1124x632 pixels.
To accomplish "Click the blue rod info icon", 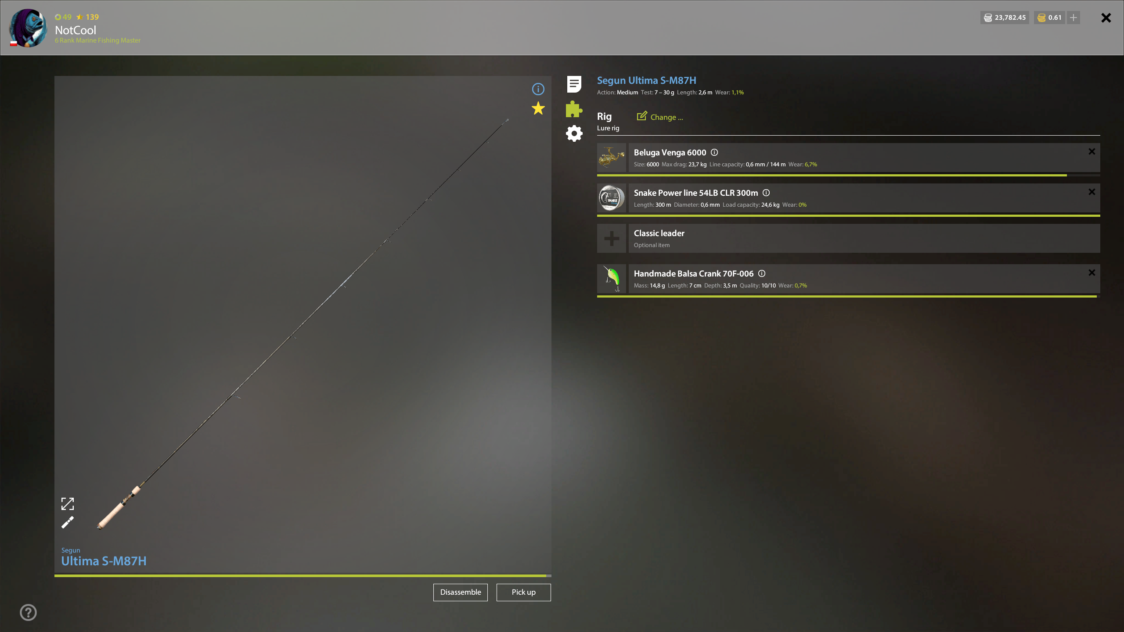I will (x=538, y=89).
